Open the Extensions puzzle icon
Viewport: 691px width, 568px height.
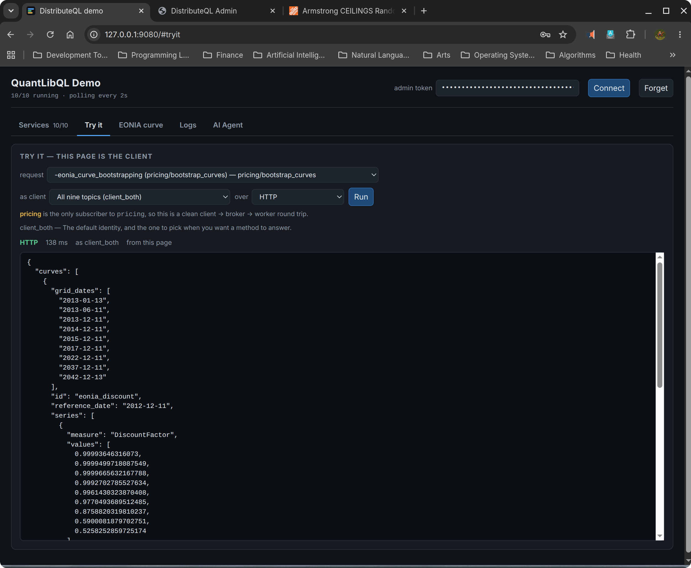(631, 34)
